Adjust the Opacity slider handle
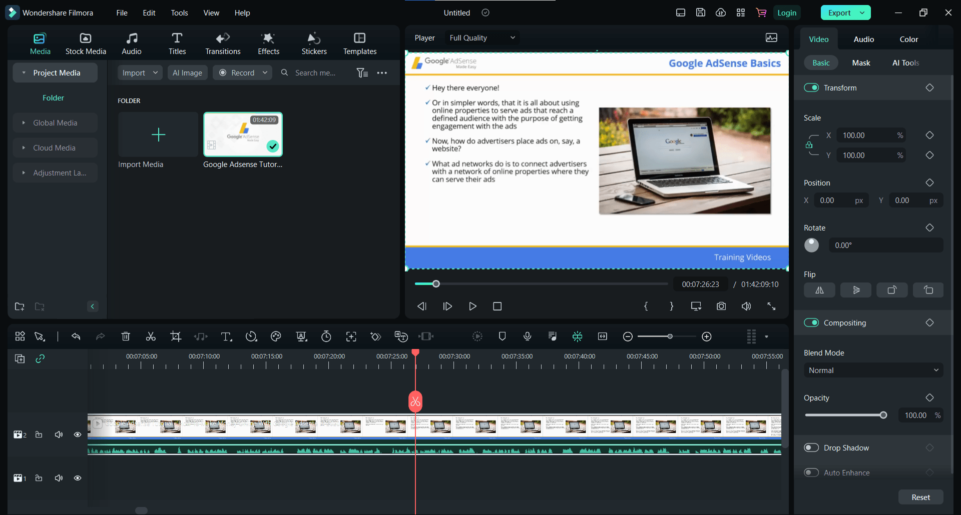Image resolution: width=961 pixels, height=515 pixels. pos(883,415)
